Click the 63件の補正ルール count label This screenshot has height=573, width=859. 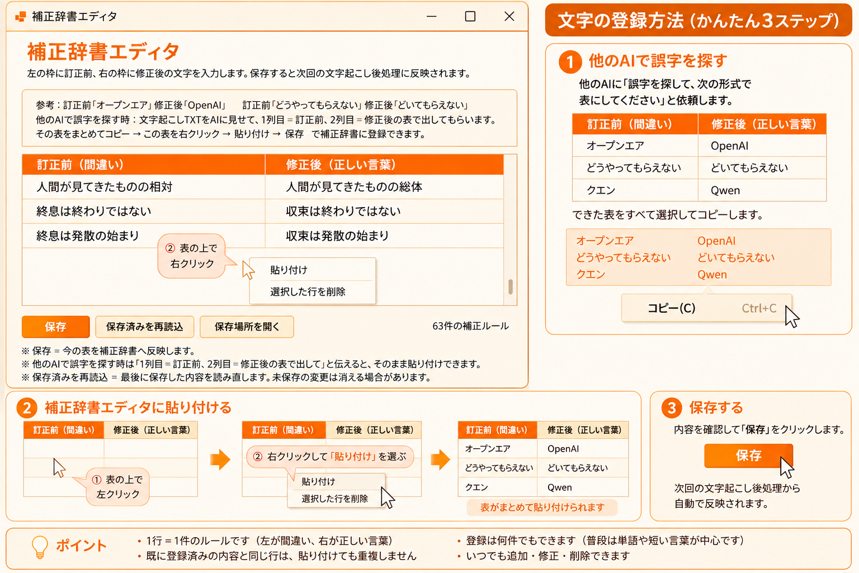pyautogui.click(x=470, y=326)
